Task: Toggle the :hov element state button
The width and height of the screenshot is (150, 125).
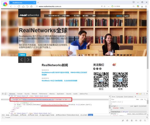Action: [137, 99]
